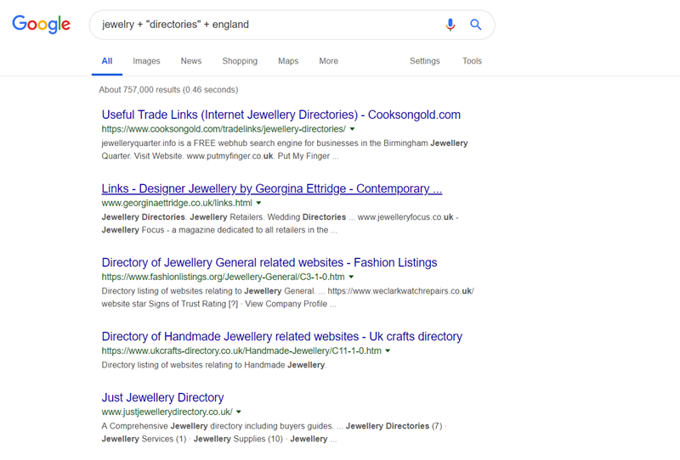The width and height of the screenshot is (680, 460).
Task: Expand the arrow beside the cooksongold.com URL
Action: click(353, 129)
